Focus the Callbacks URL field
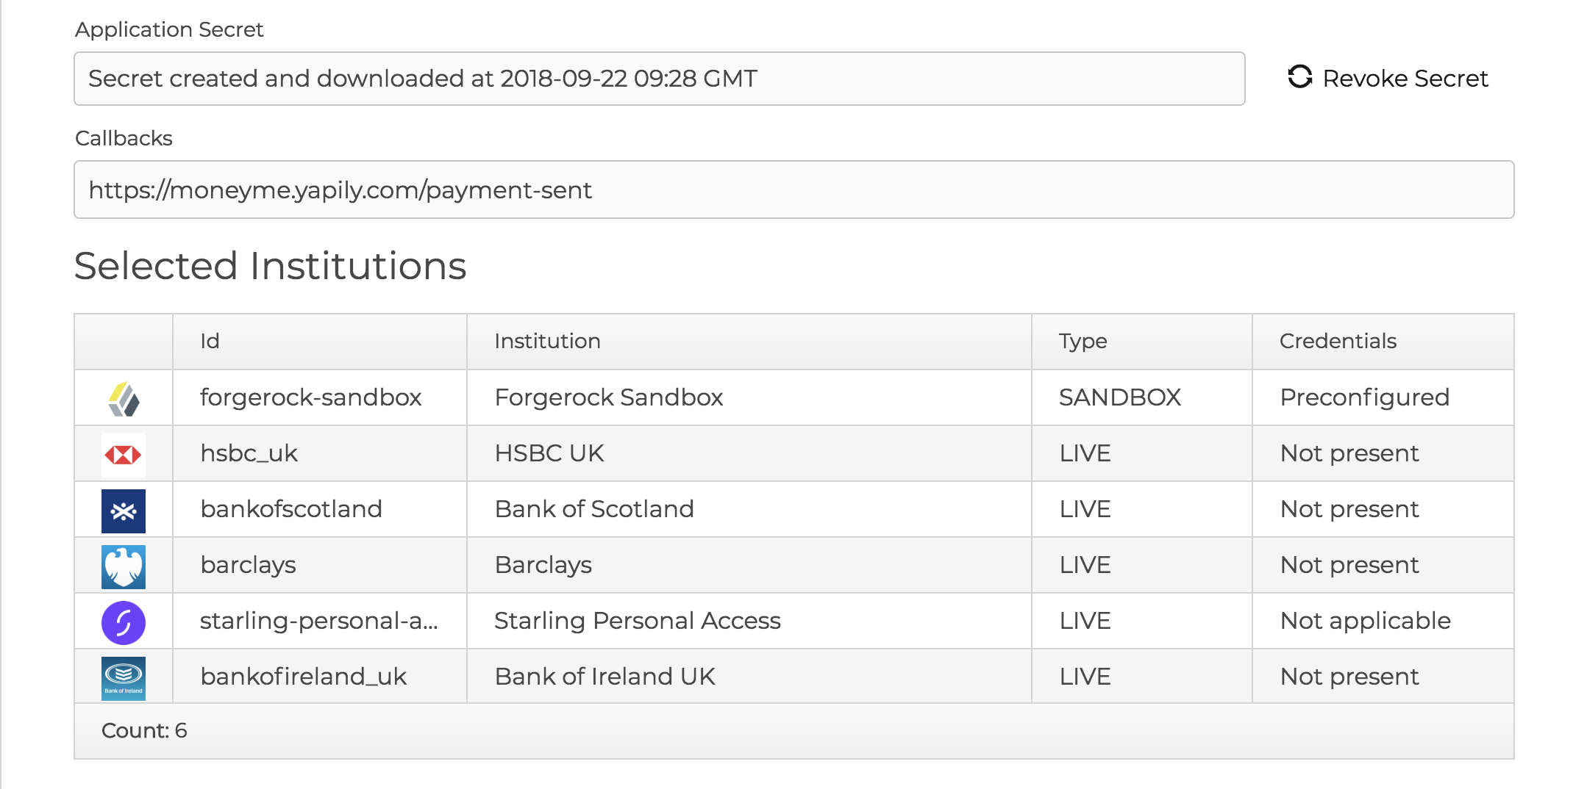Viewport: 1587px width, 789px height. point(793,190)
